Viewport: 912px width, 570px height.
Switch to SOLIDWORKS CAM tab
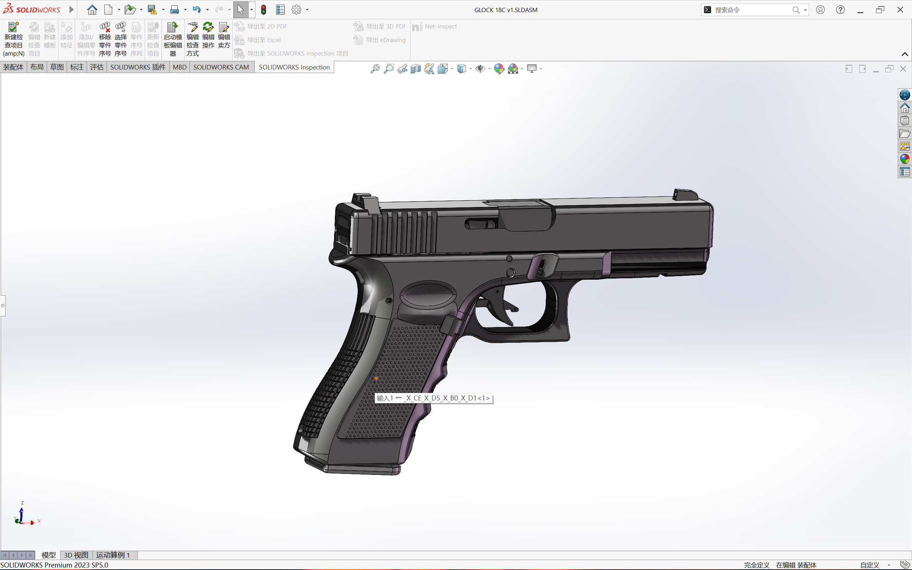pos(221,67)
